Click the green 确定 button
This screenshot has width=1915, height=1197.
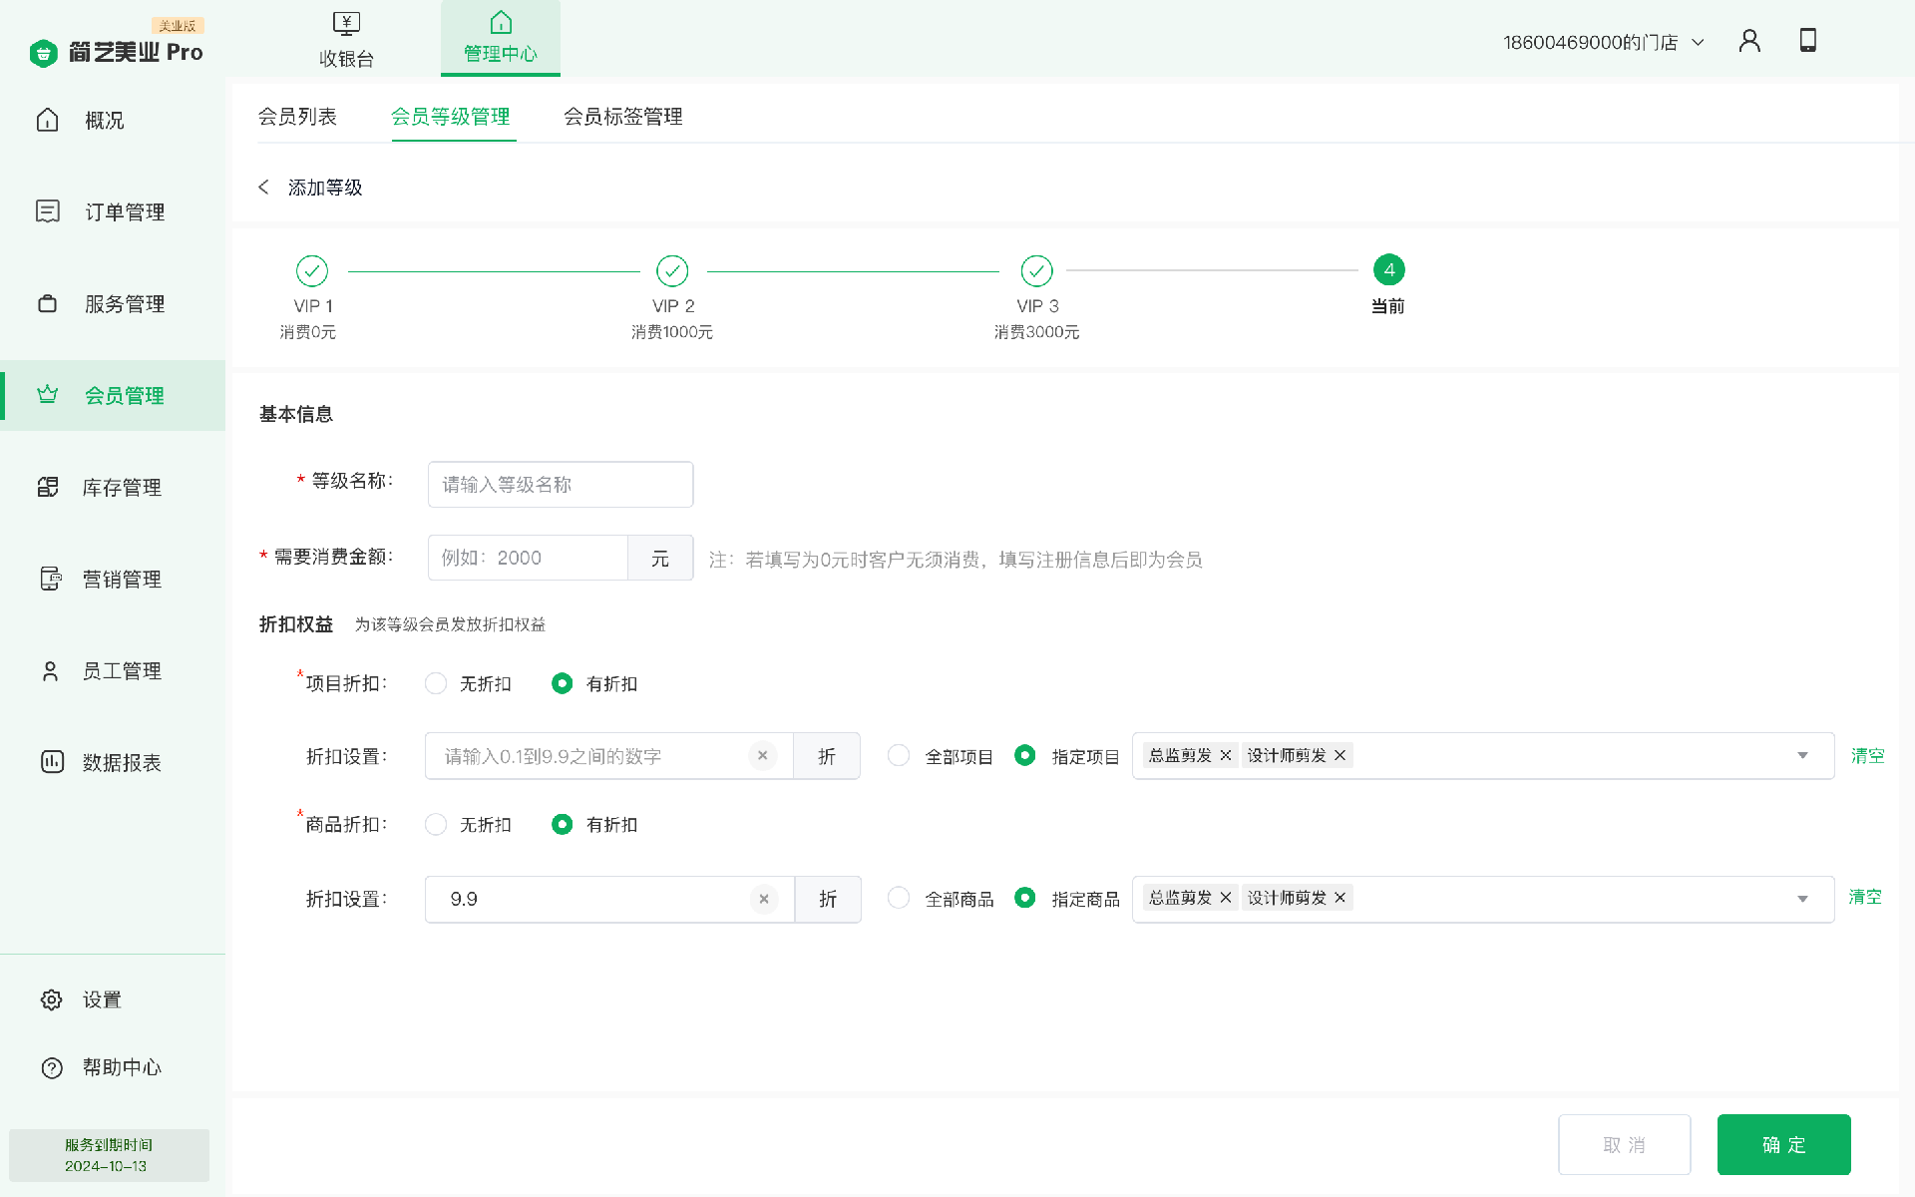click(1783, 1145)
